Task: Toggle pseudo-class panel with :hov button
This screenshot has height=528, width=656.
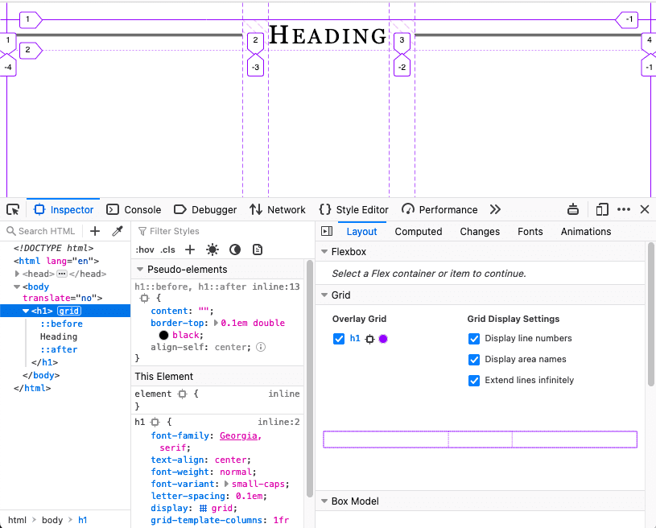Action: (x=144, y=250)
